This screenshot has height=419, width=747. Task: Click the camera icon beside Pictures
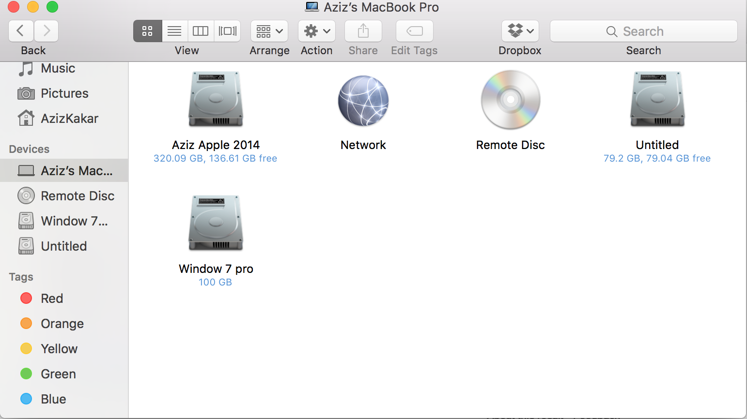click(x=26, y=93)
